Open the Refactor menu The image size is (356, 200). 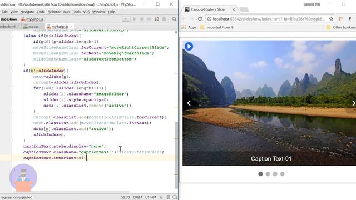tap(54, 12)
